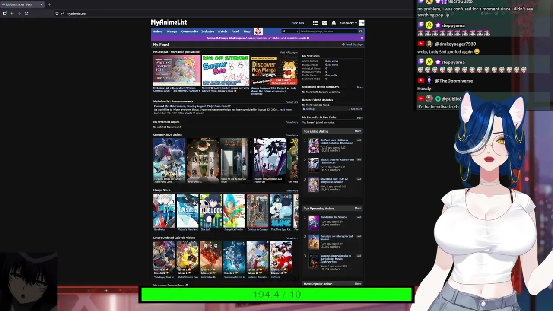Click Add entries next to Manga Entries
This screenshot has height=311, width=553.
[333, 65]
